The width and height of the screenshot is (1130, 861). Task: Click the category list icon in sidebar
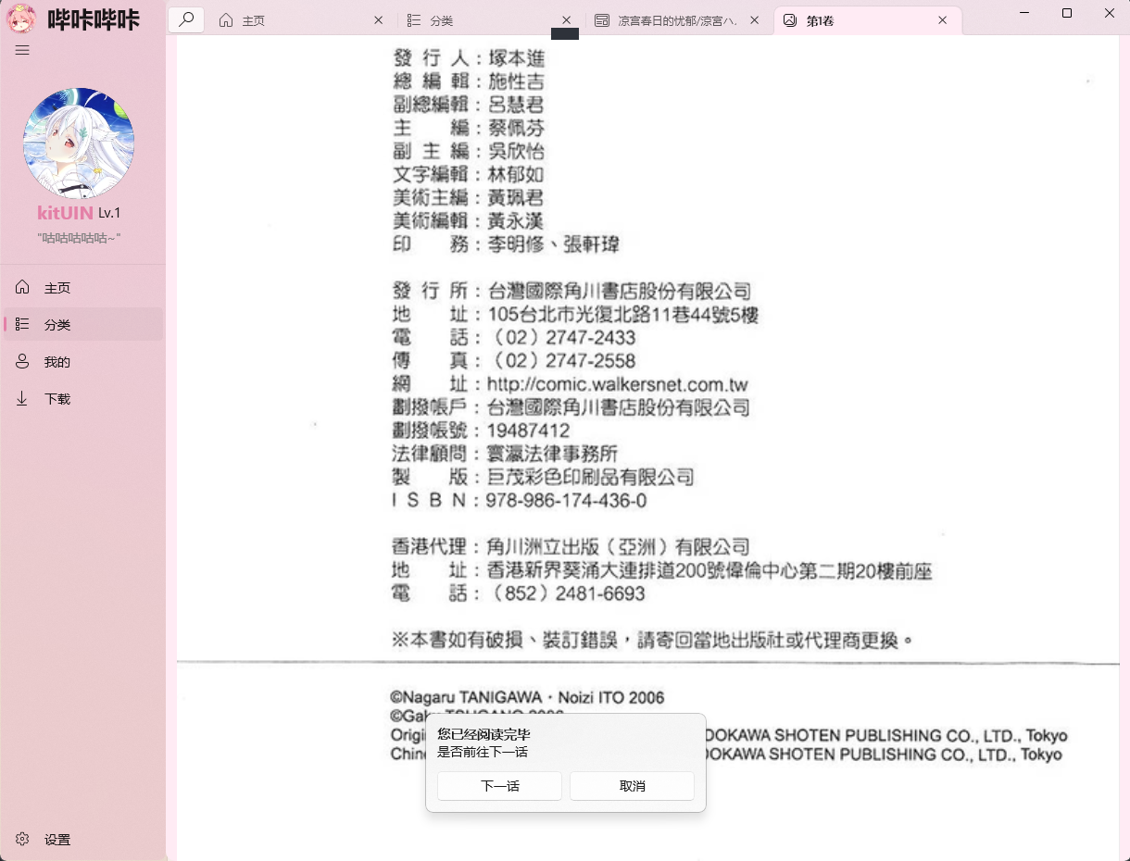[22, 324]
